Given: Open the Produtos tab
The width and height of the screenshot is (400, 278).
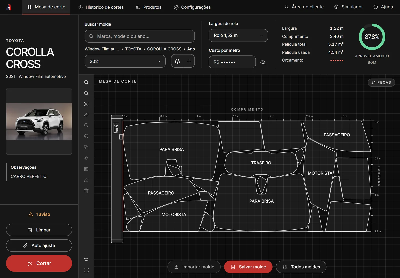Looking at the screenshot, I should click(x=149, y=7).
